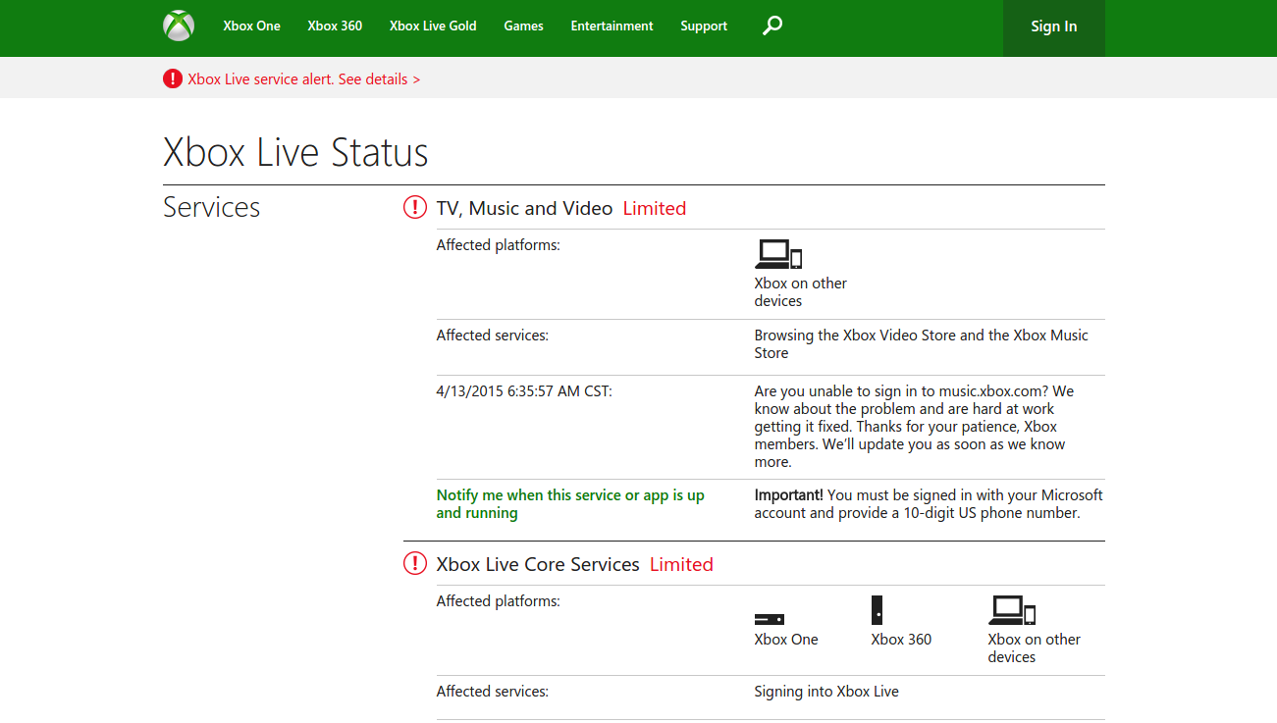Click the TV, Music and Video heading
1277x723 pixels.
pos(524,208)
